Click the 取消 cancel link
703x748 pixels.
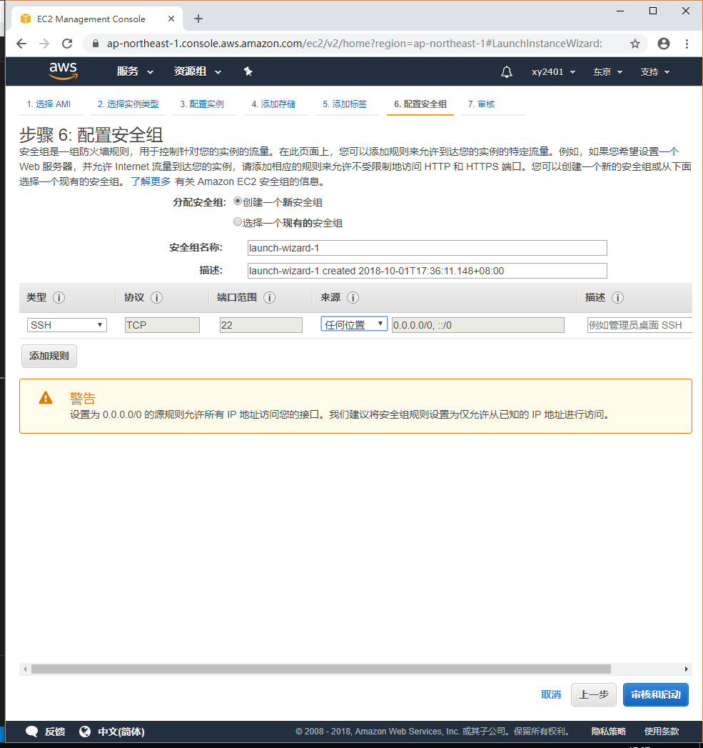coord(551,694)
